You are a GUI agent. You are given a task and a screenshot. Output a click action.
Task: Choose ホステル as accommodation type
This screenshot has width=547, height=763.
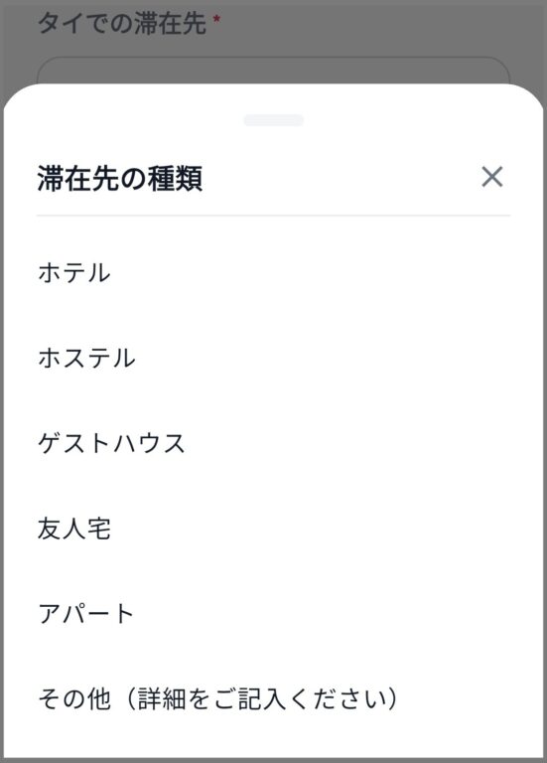point(273,358)
